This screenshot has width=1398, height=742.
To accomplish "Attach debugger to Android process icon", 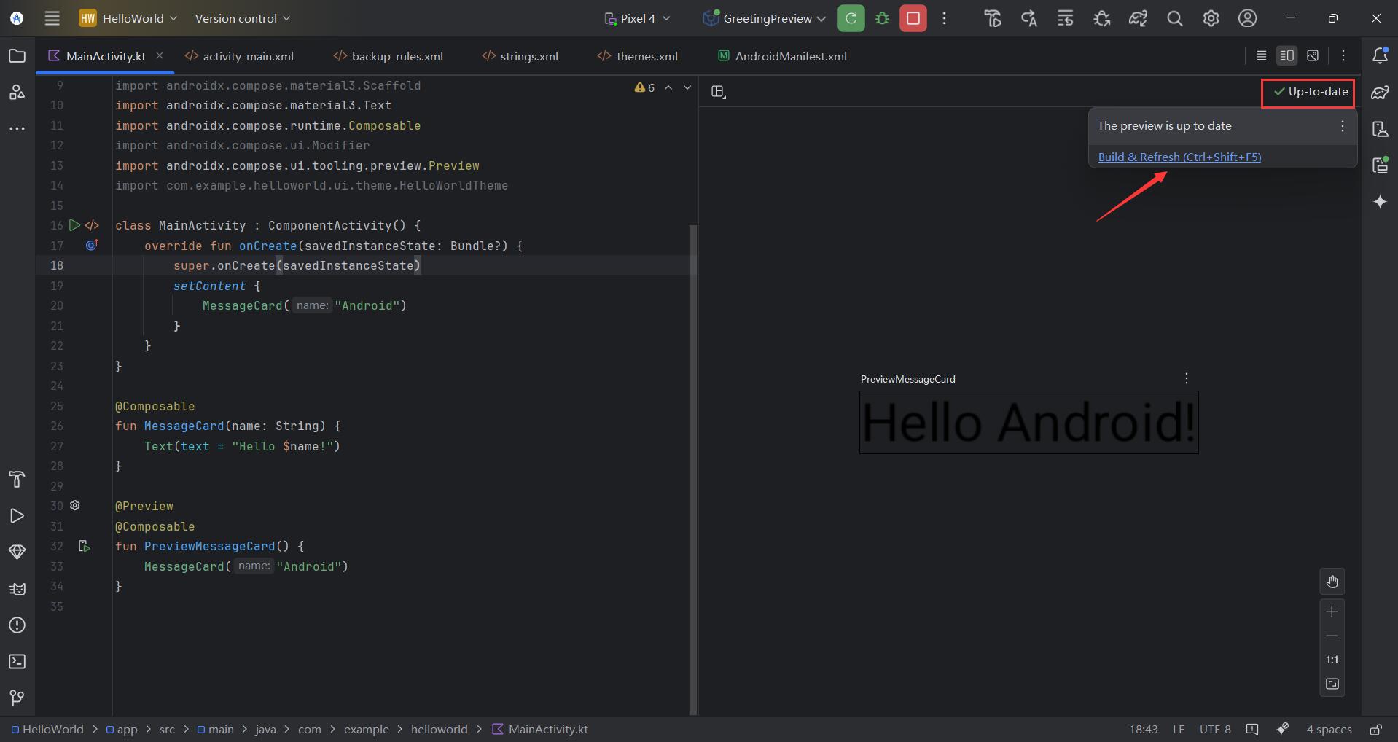I will click(1101, 18).
